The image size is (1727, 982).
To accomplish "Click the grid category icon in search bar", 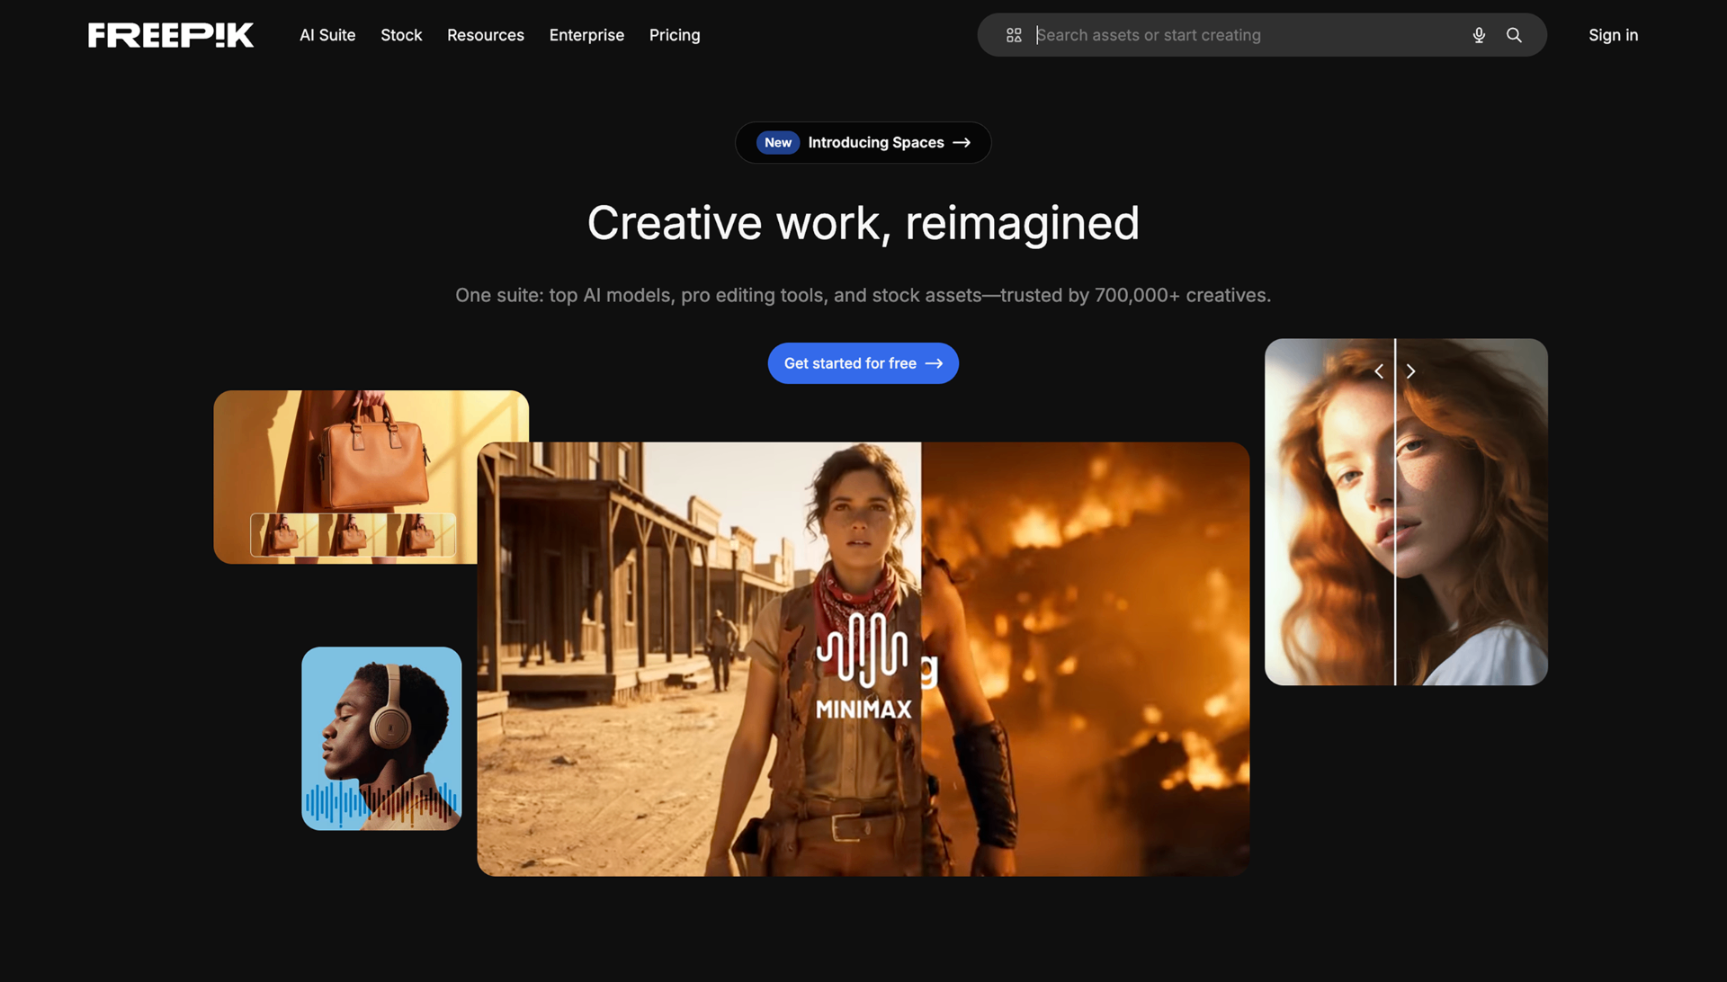I will [1014, 35].
